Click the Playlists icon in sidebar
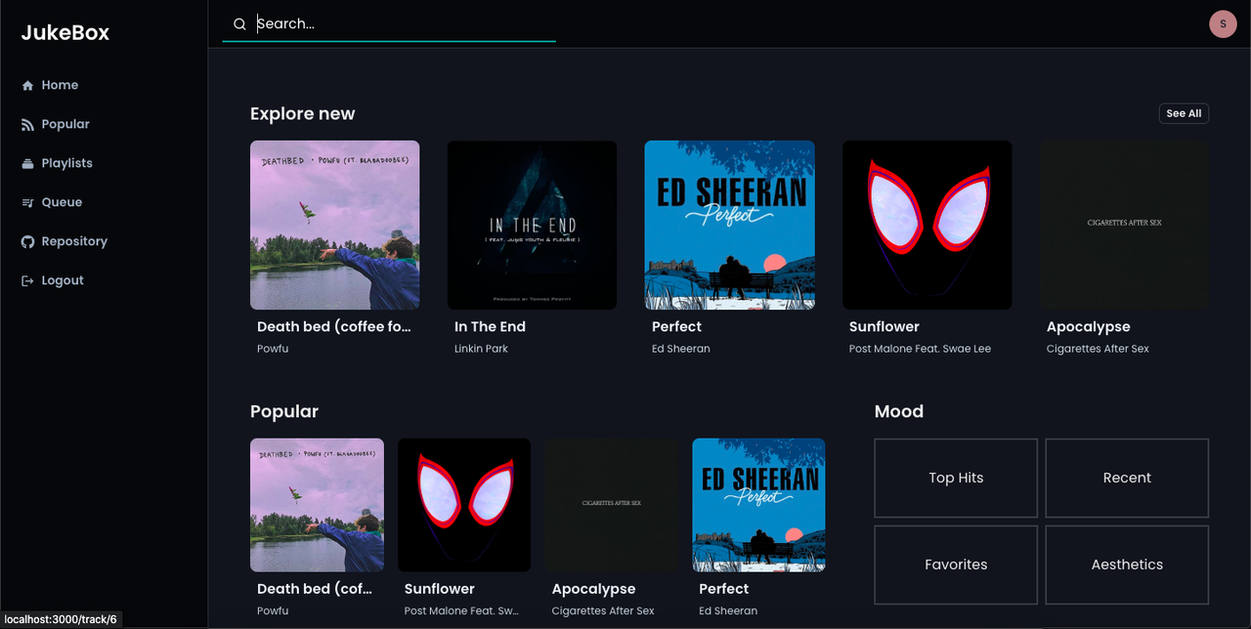The image size is (1251, 629). [x=27, y=164]
